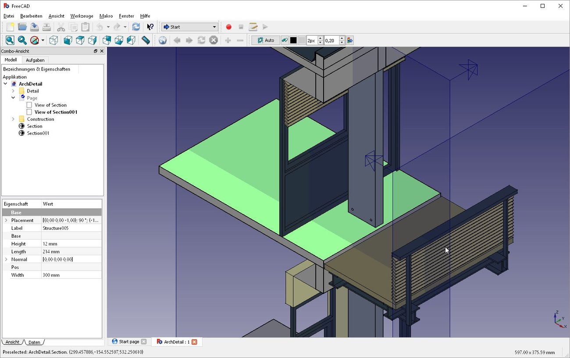This screenshot has height=358, width=570.
Task: Activate the isometric view icon
Action: [x=53, y=40]
